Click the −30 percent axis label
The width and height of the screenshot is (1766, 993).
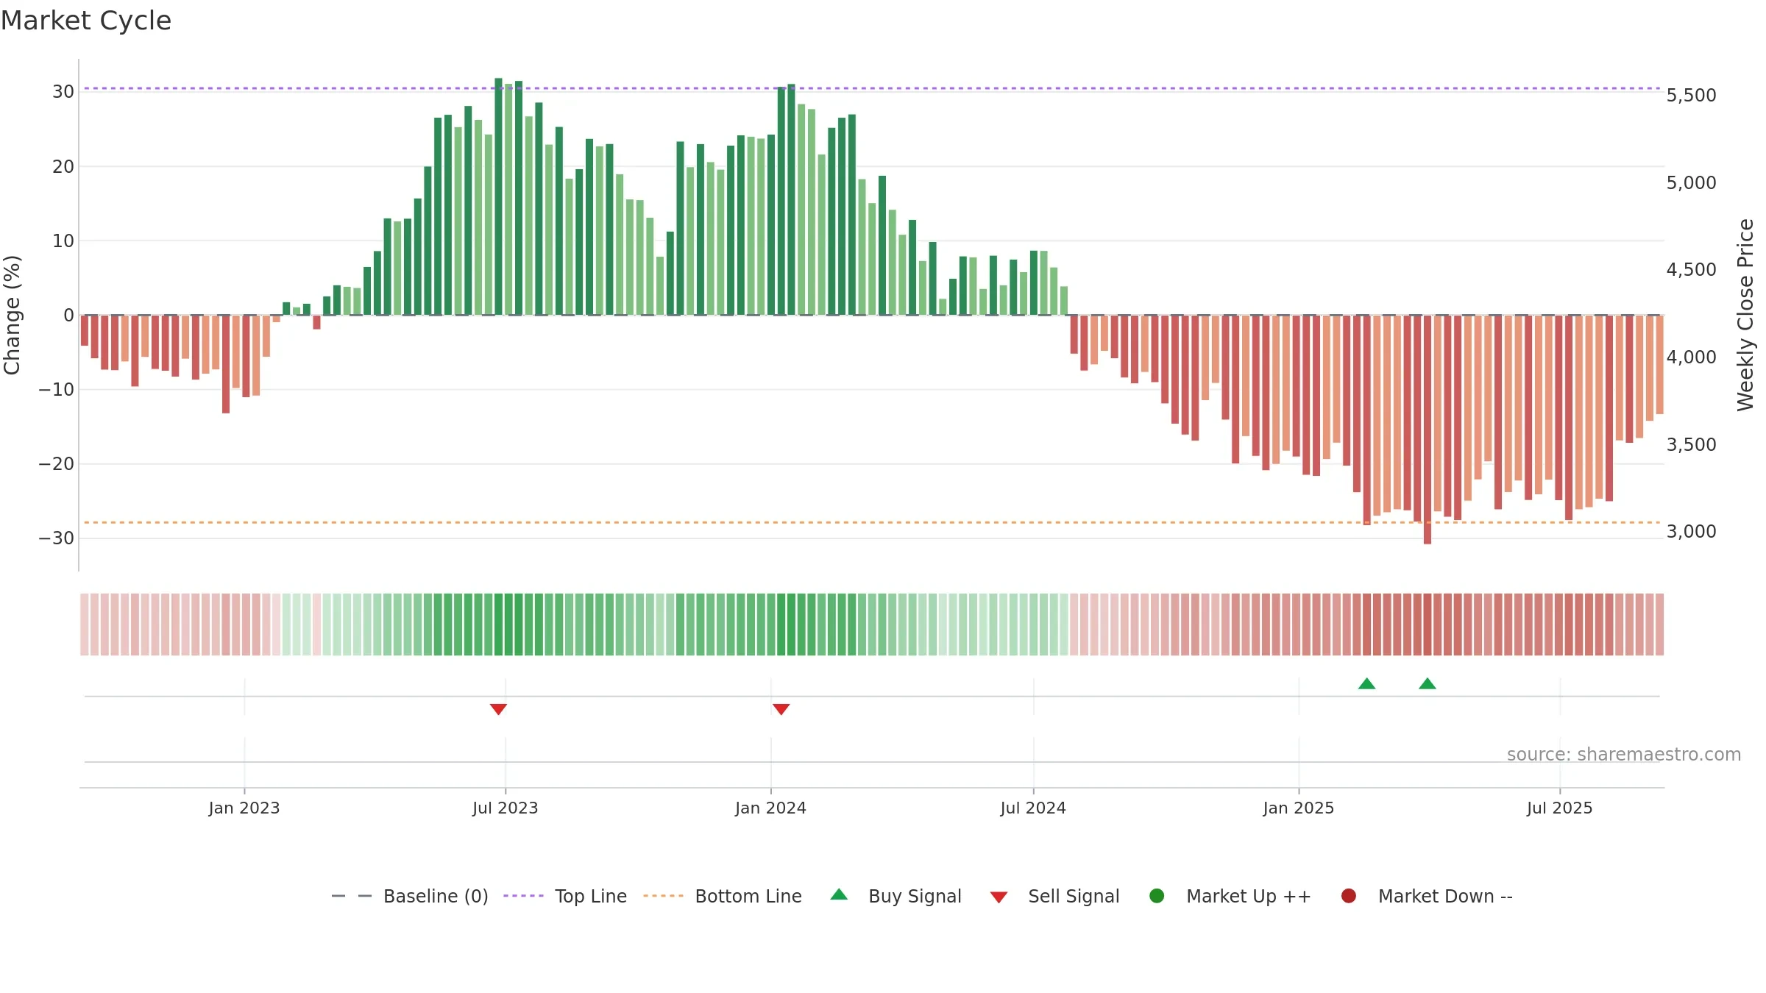pyautogui.click(x=57, y=538)
